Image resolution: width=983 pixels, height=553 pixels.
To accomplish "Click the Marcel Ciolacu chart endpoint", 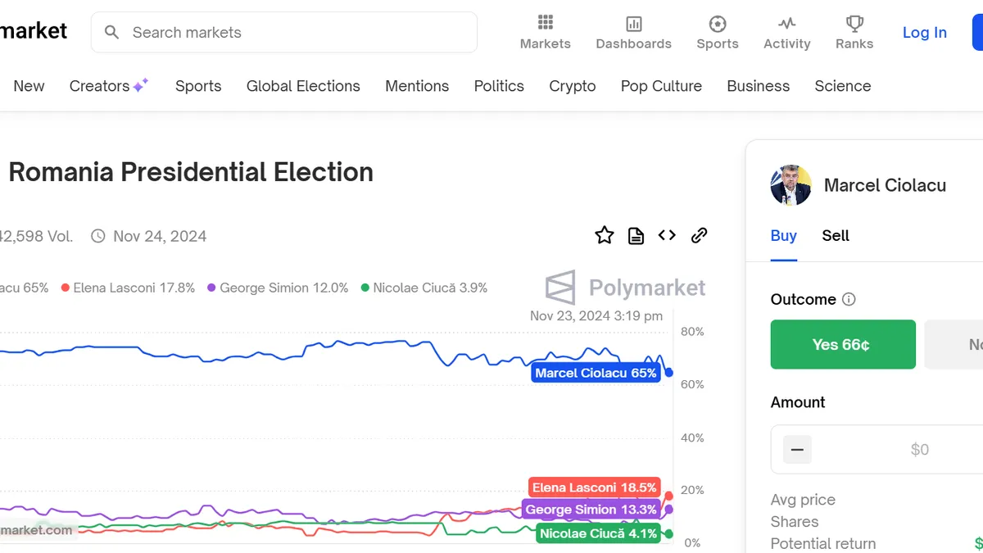I will (669, 373).
